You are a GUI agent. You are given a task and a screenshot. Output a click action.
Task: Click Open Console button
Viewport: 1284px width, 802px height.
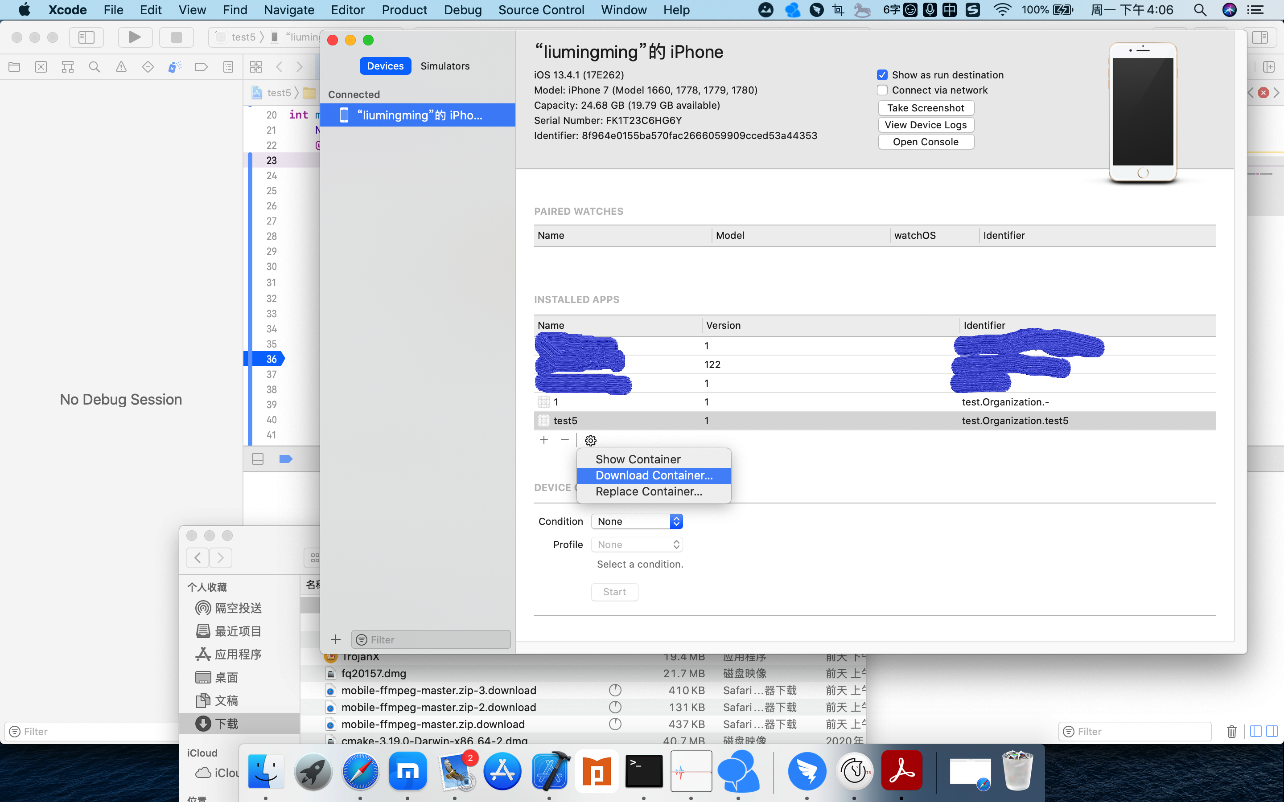(926, 142)
